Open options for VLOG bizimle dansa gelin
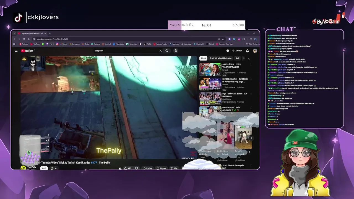Viewport: 354px width, 199px height. (x=251, y=166)
